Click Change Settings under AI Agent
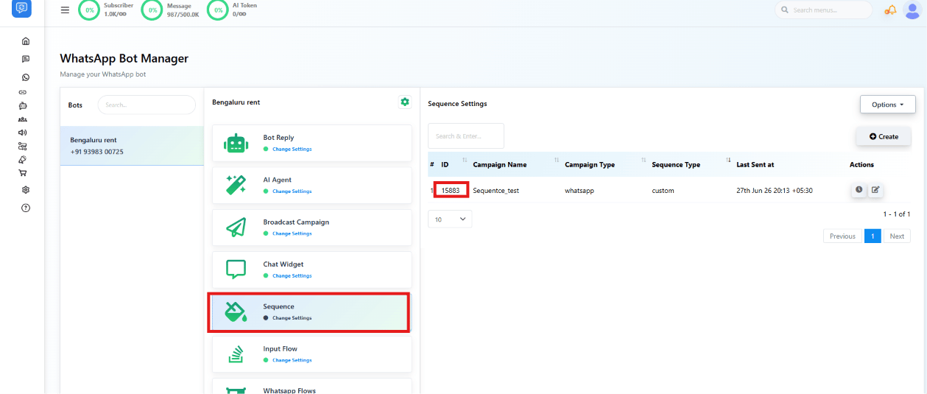The width and height of the screenshot is (927, 394). click(x=292, y=191)
